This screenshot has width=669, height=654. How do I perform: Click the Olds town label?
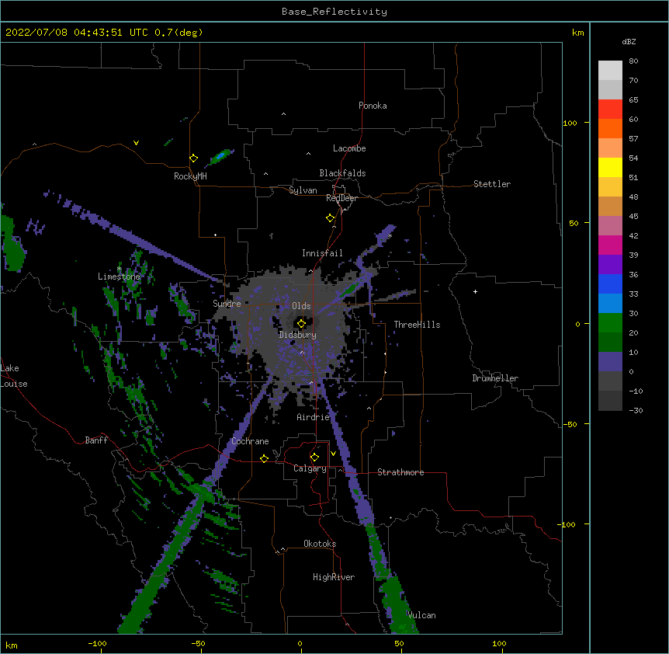[301, 306]
